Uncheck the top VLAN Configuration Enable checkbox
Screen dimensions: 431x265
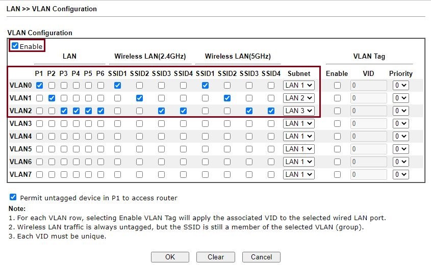point(15,46)
